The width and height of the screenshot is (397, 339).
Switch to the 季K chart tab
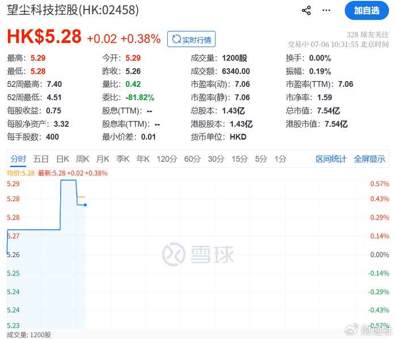pyautogui.click(x=123, y=159)
